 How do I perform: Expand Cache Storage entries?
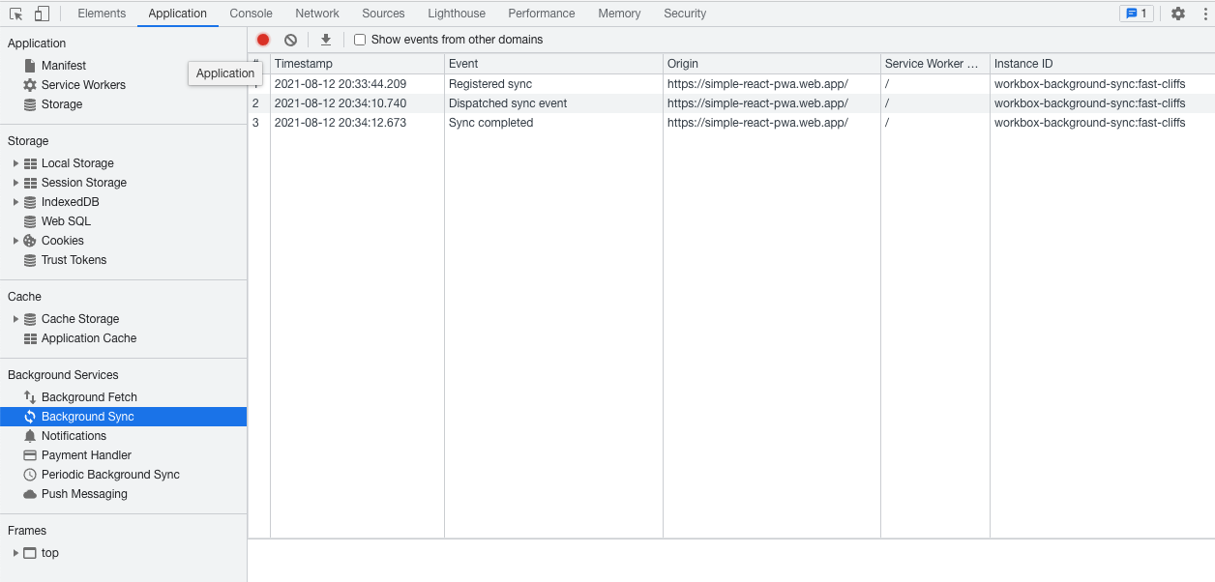[15, 318]
